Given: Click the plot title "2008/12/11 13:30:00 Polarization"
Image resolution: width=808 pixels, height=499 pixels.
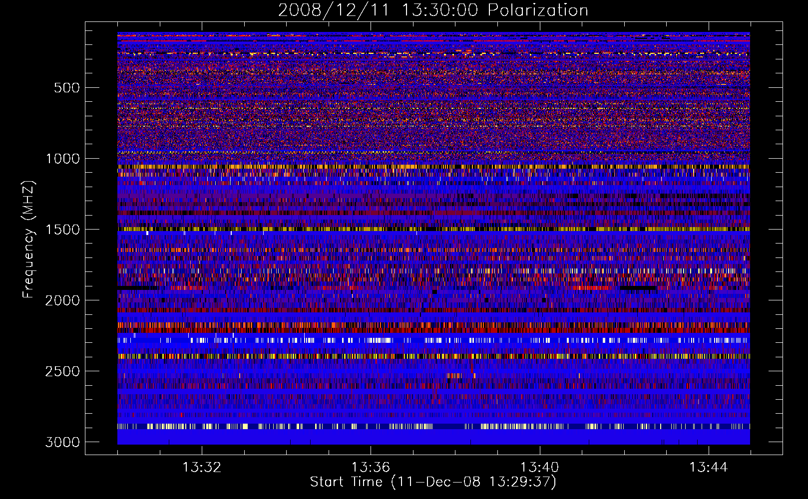Looking at the screenshot, I should [433, 10].
